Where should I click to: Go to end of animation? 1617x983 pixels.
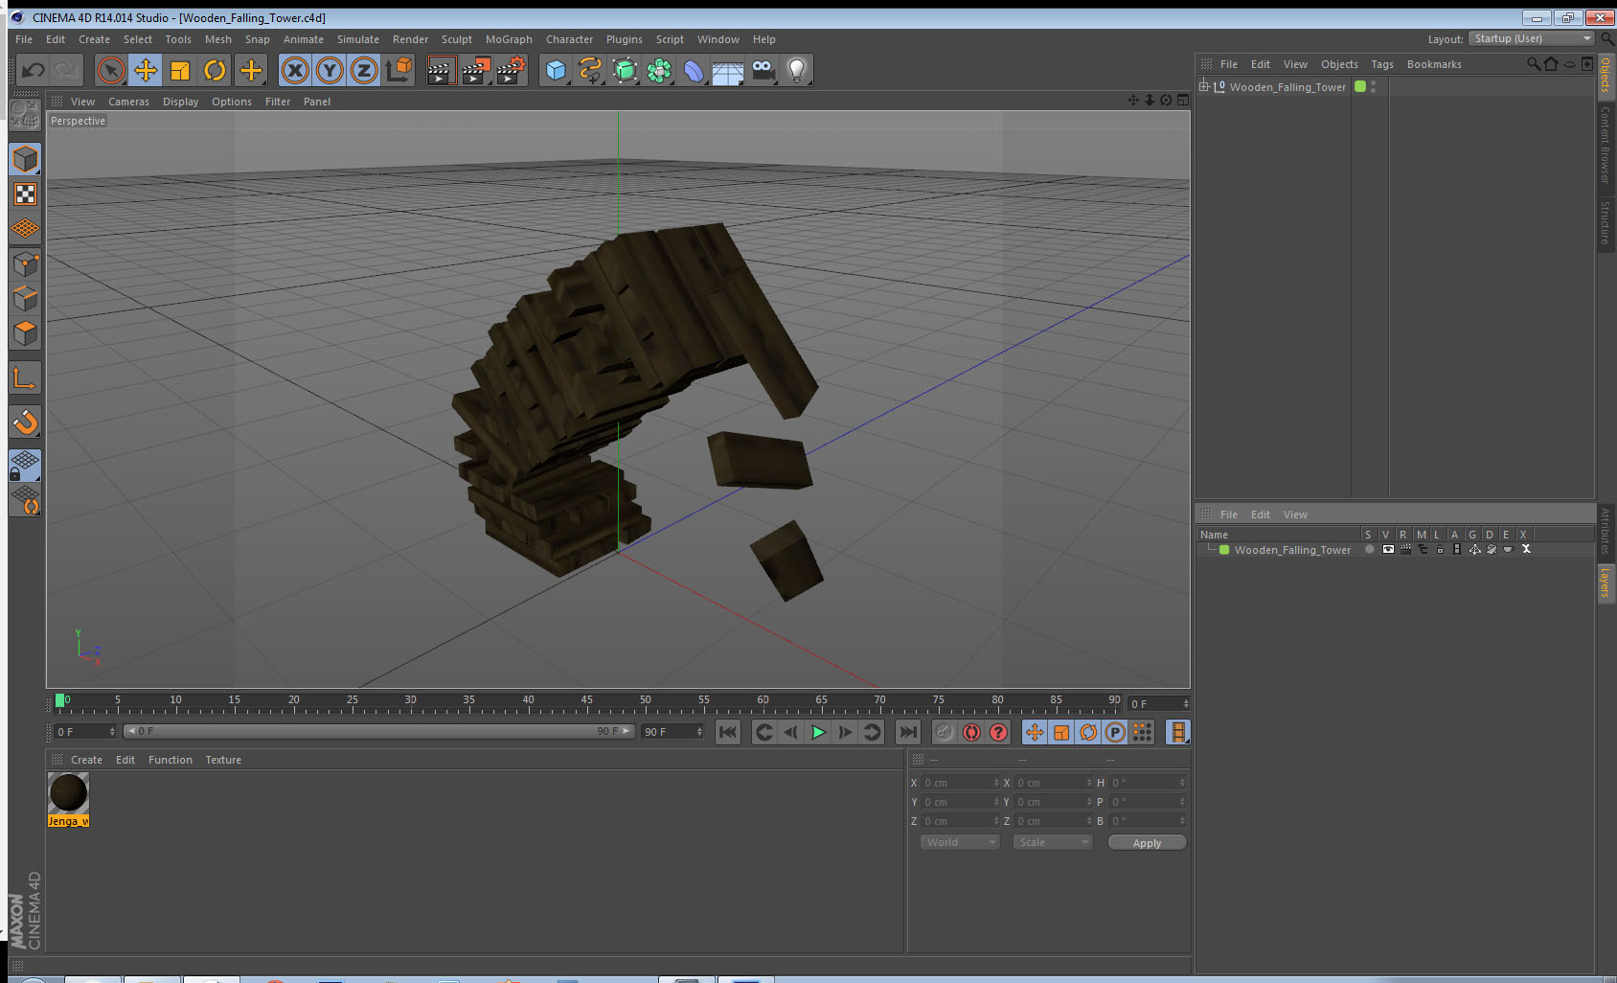[x=907, y=732]
